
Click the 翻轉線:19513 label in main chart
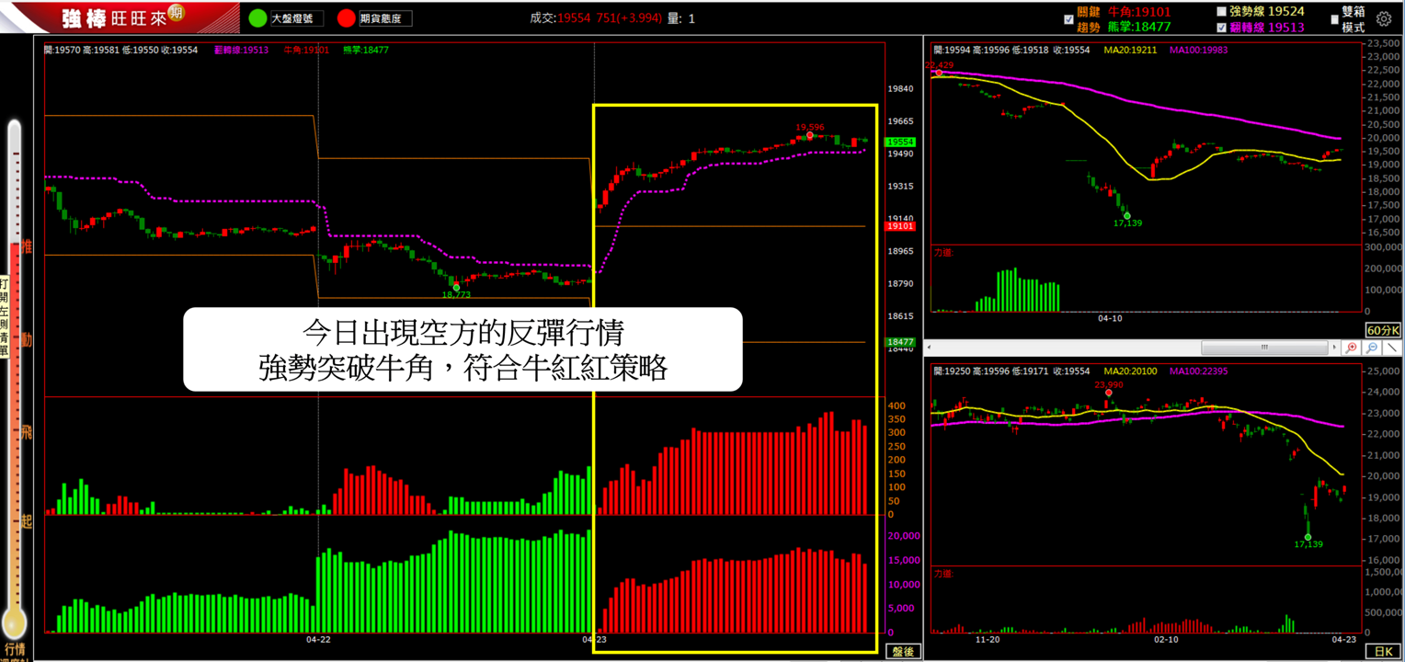click(241, 50)
